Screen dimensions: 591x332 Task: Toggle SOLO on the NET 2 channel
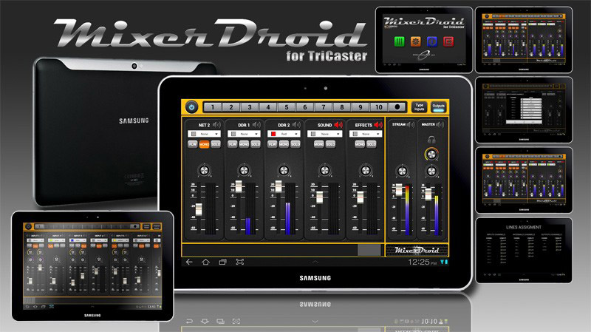tap(216, 144)
